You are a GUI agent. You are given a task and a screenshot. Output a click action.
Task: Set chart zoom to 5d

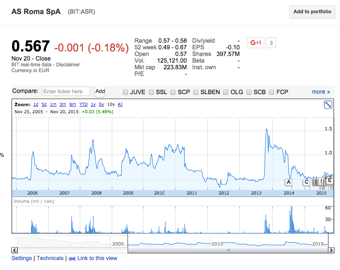point(44,105)
